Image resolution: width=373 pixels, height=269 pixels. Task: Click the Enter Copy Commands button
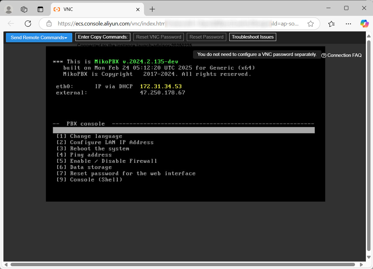click(103, 37)
